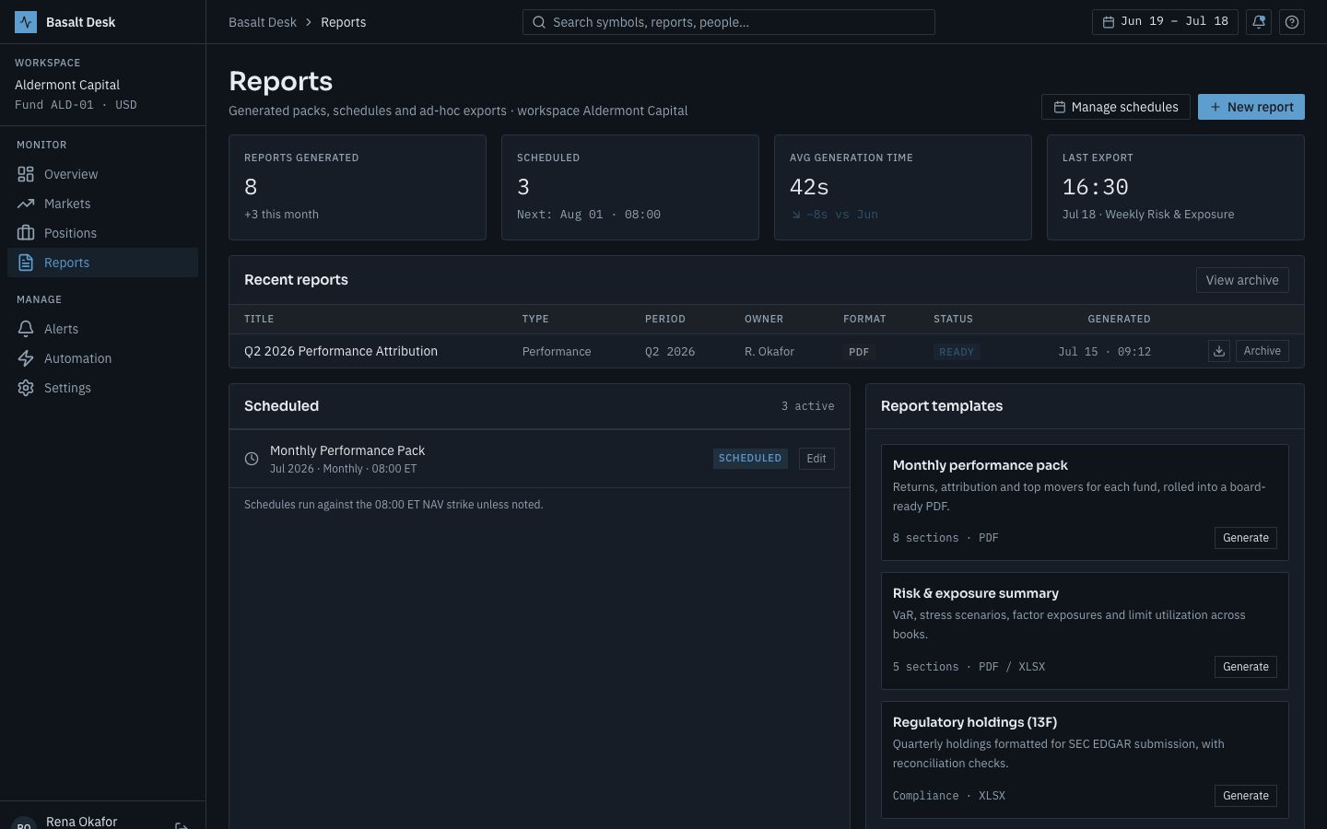Click the calendar icon in Manage schedules
Image resolution: width=1327 pixels, height=829 pixels.
pos(1061,107)
